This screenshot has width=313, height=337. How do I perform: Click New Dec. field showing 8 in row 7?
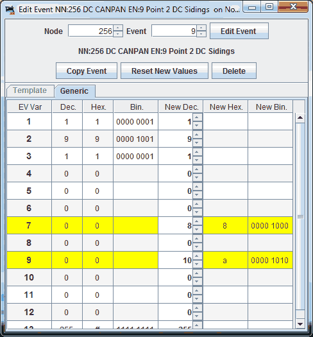click(176, 225)
